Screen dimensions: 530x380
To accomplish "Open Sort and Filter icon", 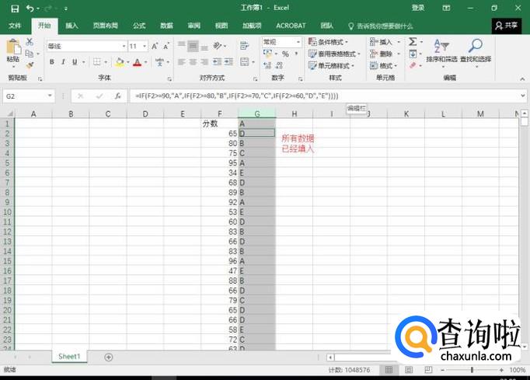I will 441,46.
